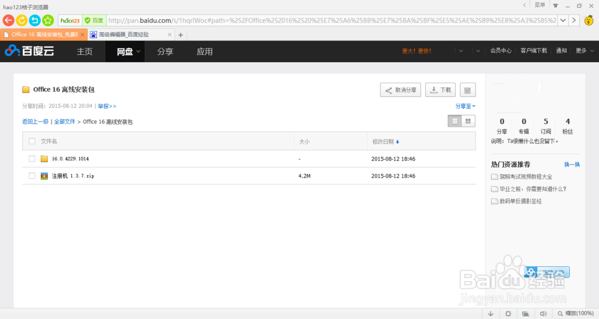Open the browser skin shirt icon
599x319 pixels.
(555, 6)
